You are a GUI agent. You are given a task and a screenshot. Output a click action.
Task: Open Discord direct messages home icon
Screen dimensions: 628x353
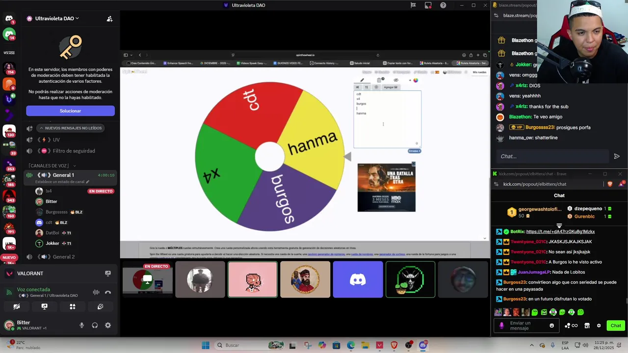(x=9, y=19)
